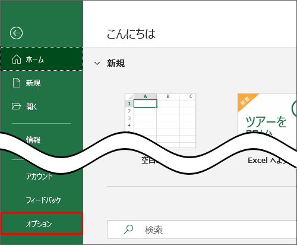The image size is (297, 245).
Task: Click into the 検索 search field
Action: 202,230
